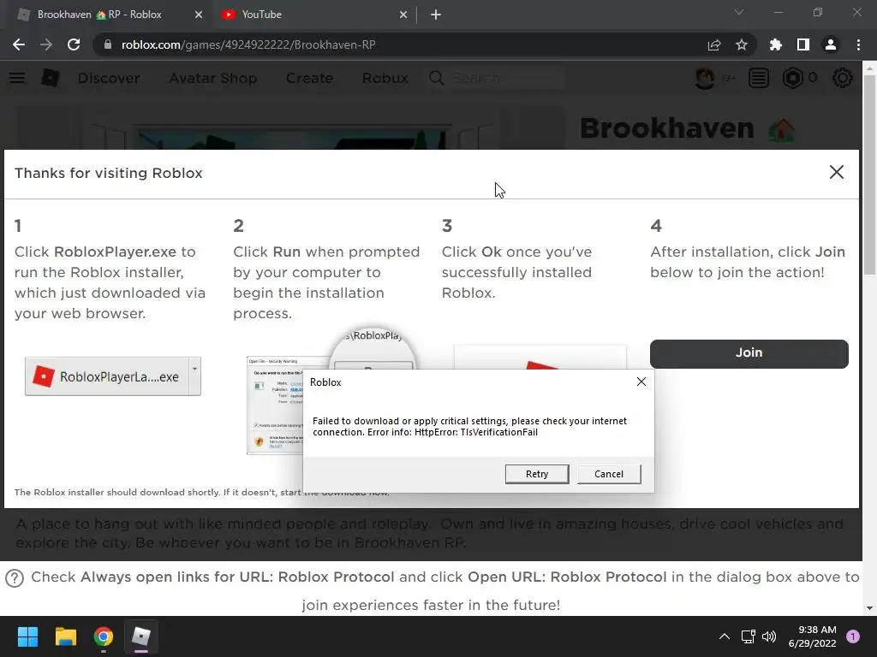Viewport: 877px width, 657px height.
Task: Open the network status tray icon
Action: click(748, 636)
